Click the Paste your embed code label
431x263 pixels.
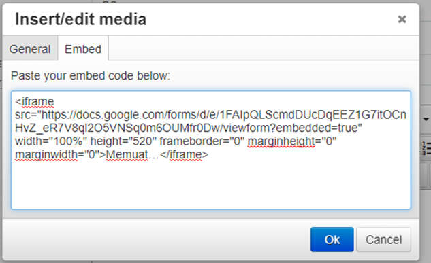point(91,75)
